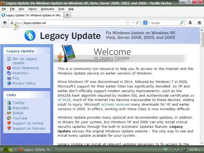Select the Legacy Update browser tab

(x=32, y=15)
